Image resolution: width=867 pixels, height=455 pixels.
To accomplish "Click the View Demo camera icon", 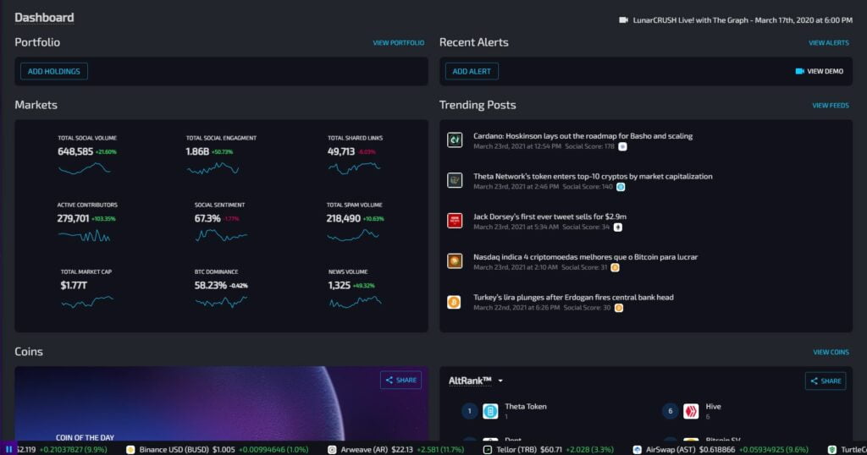I will coord(799,71).
